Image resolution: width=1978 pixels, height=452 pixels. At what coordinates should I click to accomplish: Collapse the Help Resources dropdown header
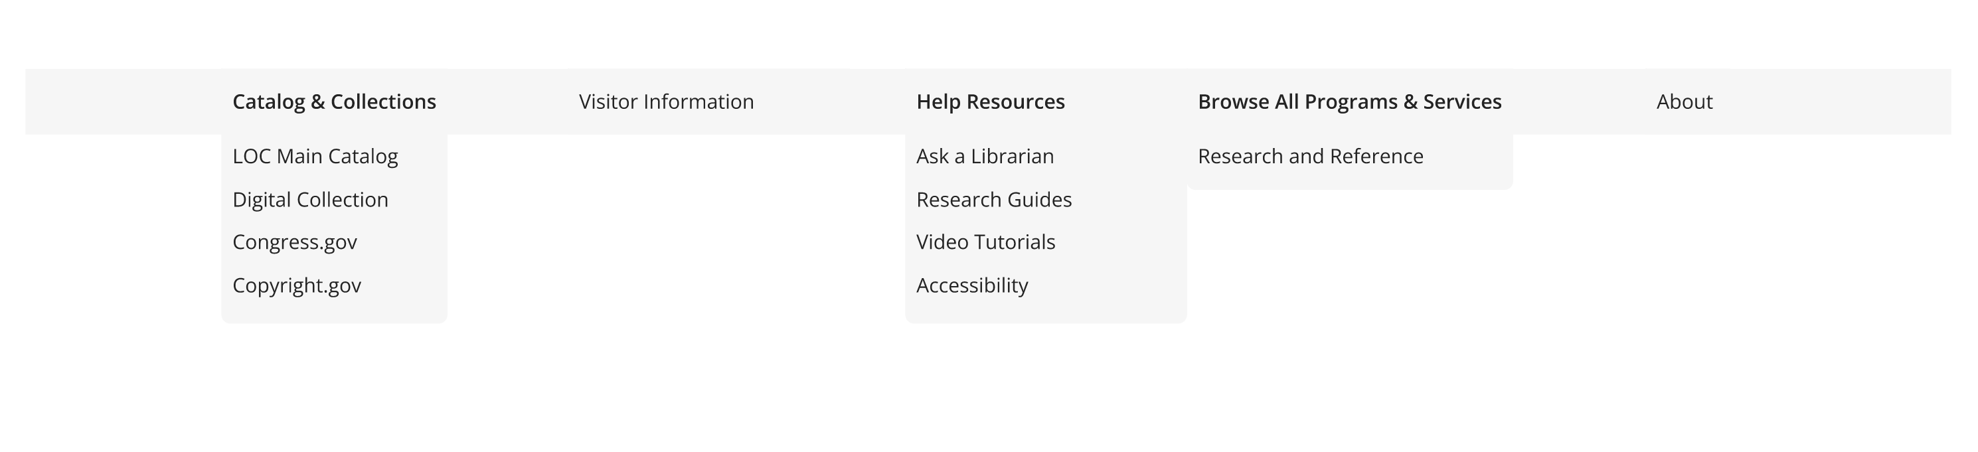click(990, 102)
